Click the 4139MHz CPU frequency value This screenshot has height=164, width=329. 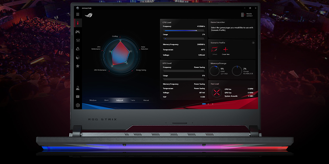coord(201,26)
